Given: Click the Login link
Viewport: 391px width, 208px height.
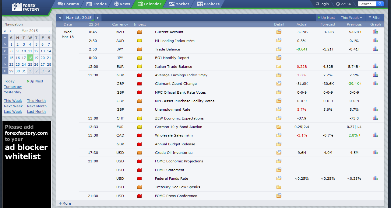Looking at the screenshot, I should tap(322, 4).
